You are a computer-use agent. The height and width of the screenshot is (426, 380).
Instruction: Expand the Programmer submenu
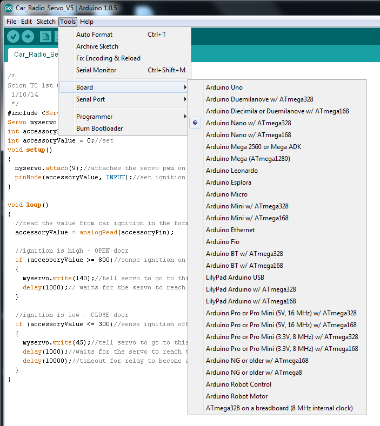coord(124,117)
